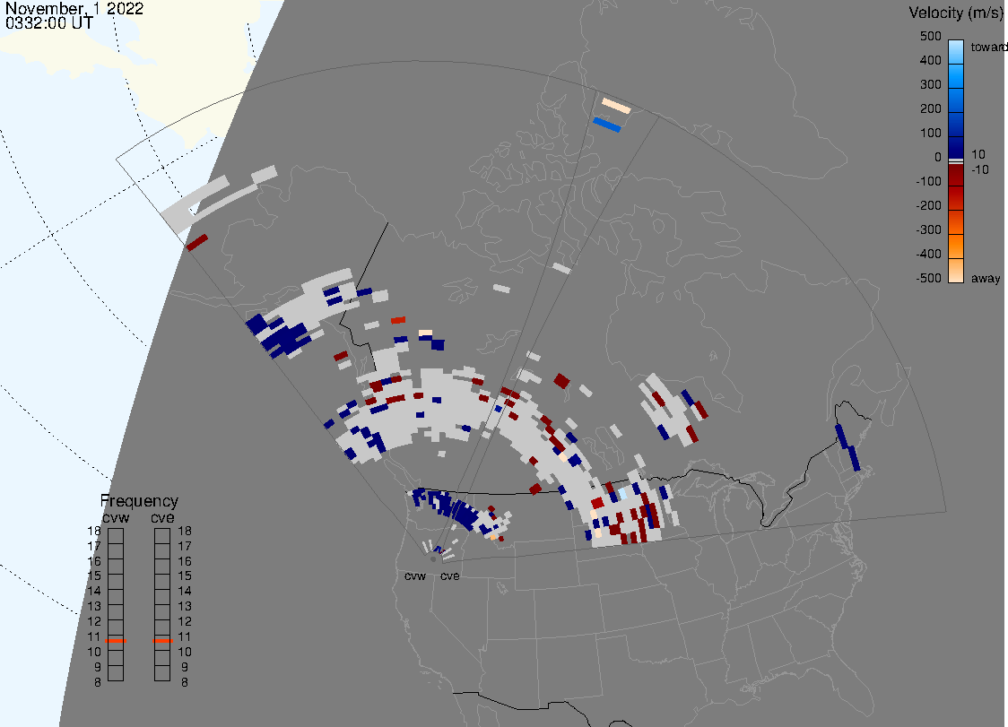Click the 11 label beside the cvw frequency bar

click(x=94, y=637)
